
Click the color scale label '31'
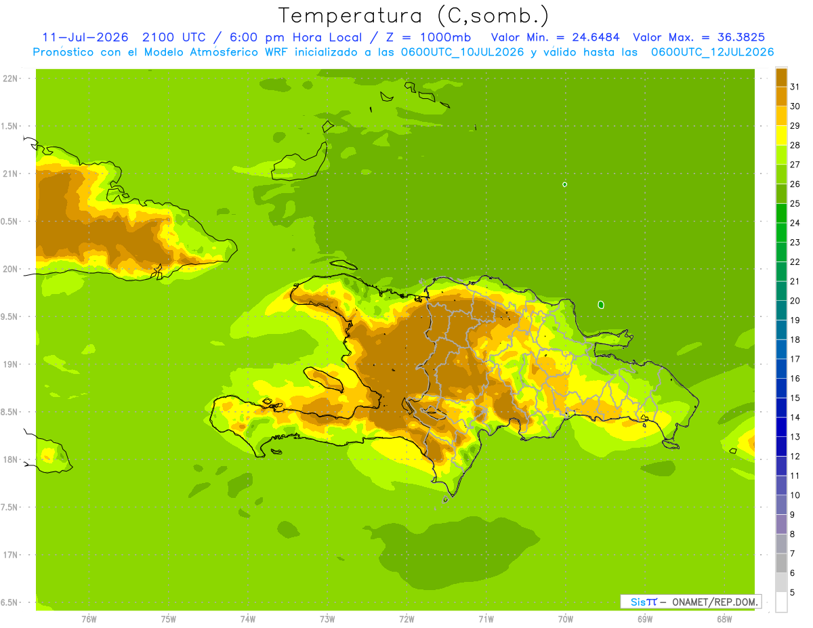[795, 86]
